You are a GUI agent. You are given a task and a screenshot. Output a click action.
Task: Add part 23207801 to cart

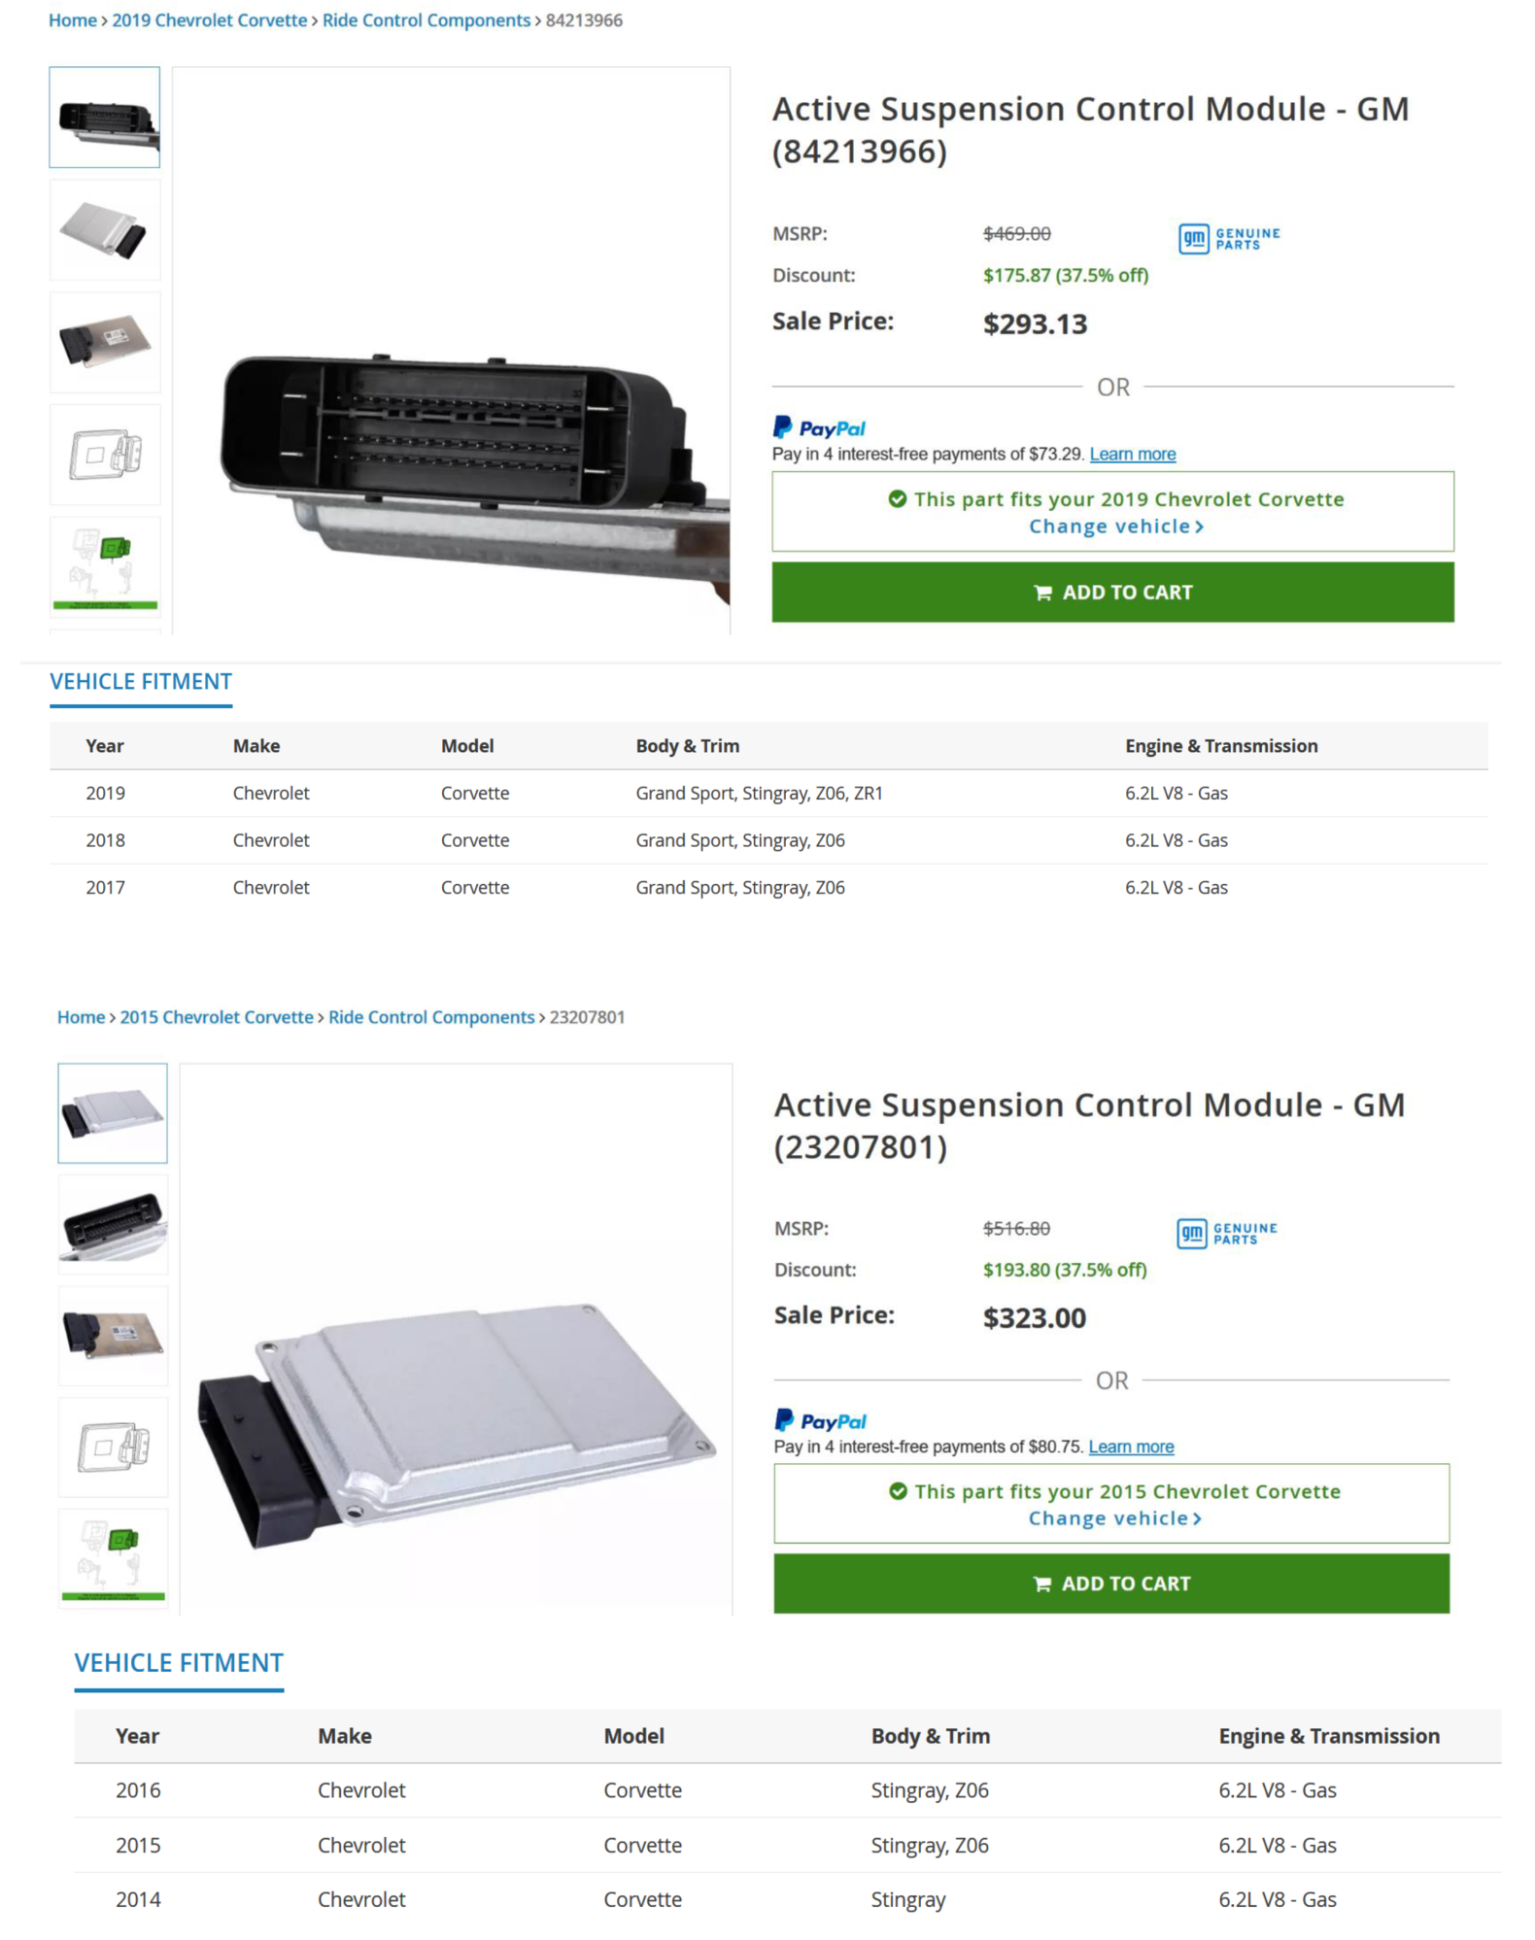[x=1111, y=1583]
